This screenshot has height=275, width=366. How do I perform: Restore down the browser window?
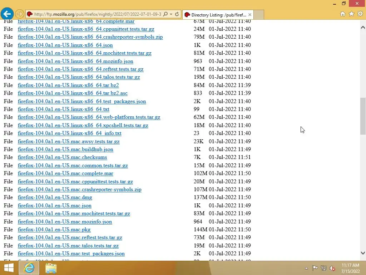pos(343,4)
